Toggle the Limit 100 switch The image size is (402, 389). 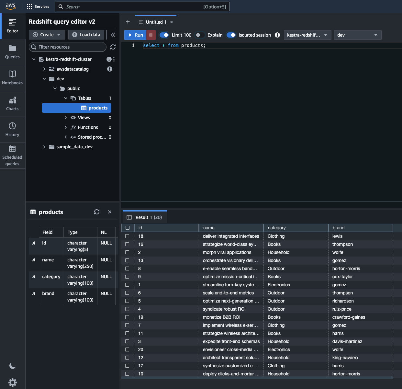[x=164, y=35]
